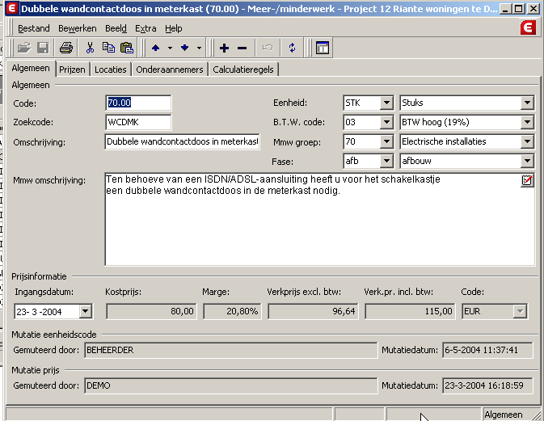Click the Kostprijs field 80,00
Viewport: 544px width, 421px height.
point(151,311)
